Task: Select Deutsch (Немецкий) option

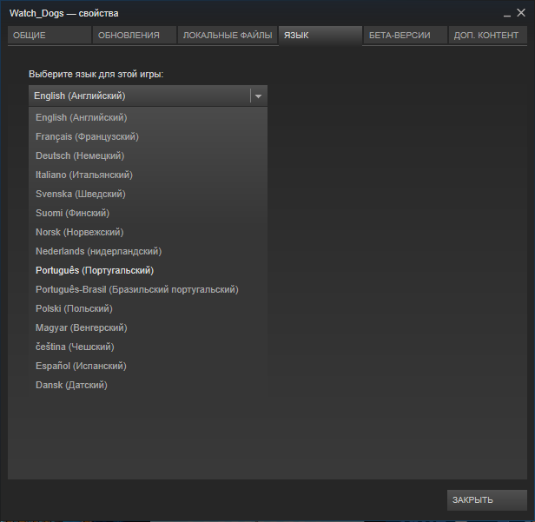Action: pos(148,155)
